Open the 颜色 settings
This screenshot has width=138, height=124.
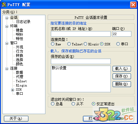19,64
